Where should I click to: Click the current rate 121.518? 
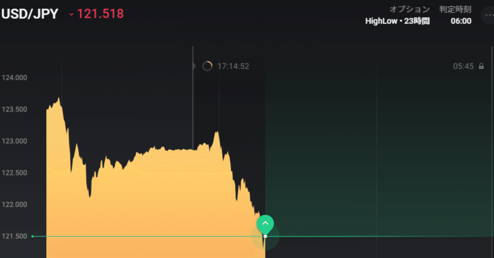100,14
